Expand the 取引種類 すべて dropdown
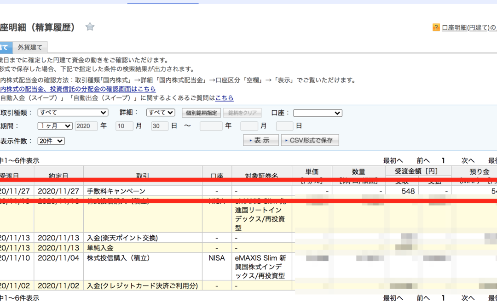The height and width of the screenshot is (302, 497). pos(73,113)
